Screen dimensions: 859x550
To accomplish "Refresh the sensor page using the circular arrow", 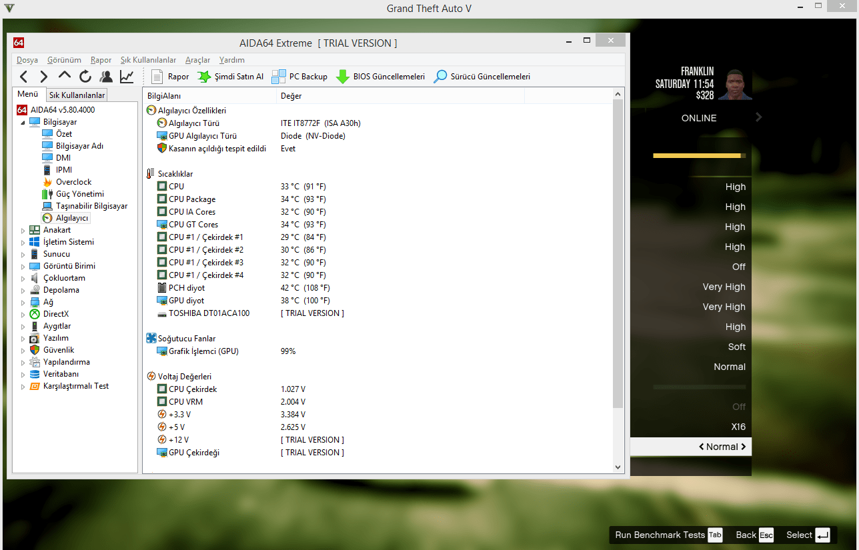I will (x=85, y=77).
